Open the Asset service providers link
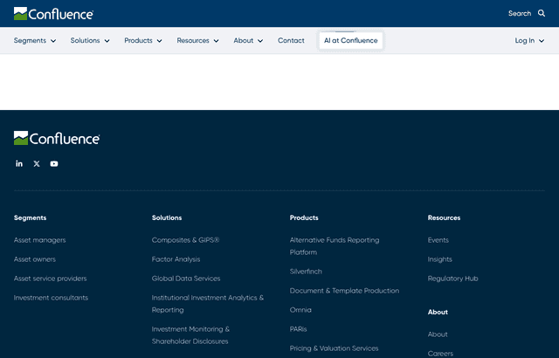 pos(51,279)
